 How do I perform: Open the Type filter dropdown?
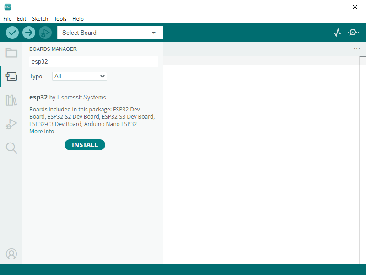80,76
